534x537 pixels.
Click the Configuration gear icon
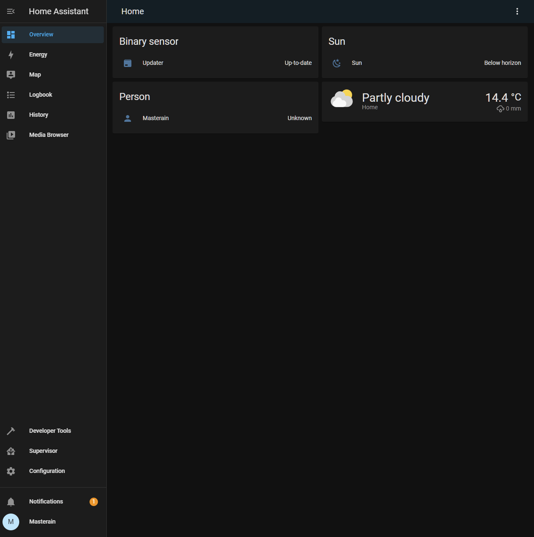pyautogui.click(x=11, y=471)
